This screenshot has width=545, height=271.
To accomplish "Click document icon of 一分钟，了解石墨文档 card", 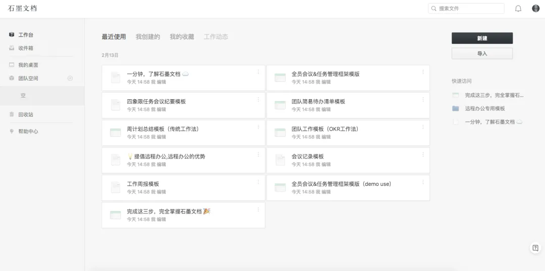I will coord(116,78).
